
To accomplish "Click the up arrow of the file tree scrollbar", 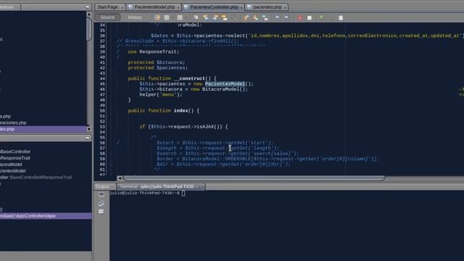I will point(88,14).
